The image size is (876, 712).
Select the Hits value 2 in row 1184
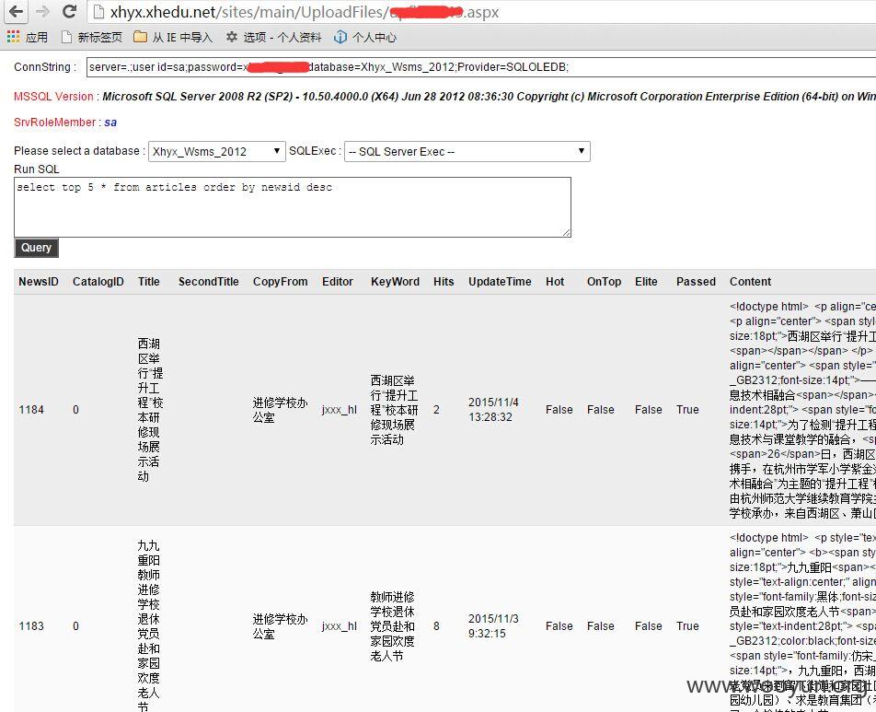436,410
